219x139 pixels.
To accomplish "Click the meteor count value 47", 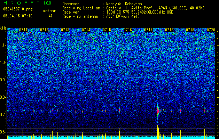I will pyautogui.click(x=50, y=16).
